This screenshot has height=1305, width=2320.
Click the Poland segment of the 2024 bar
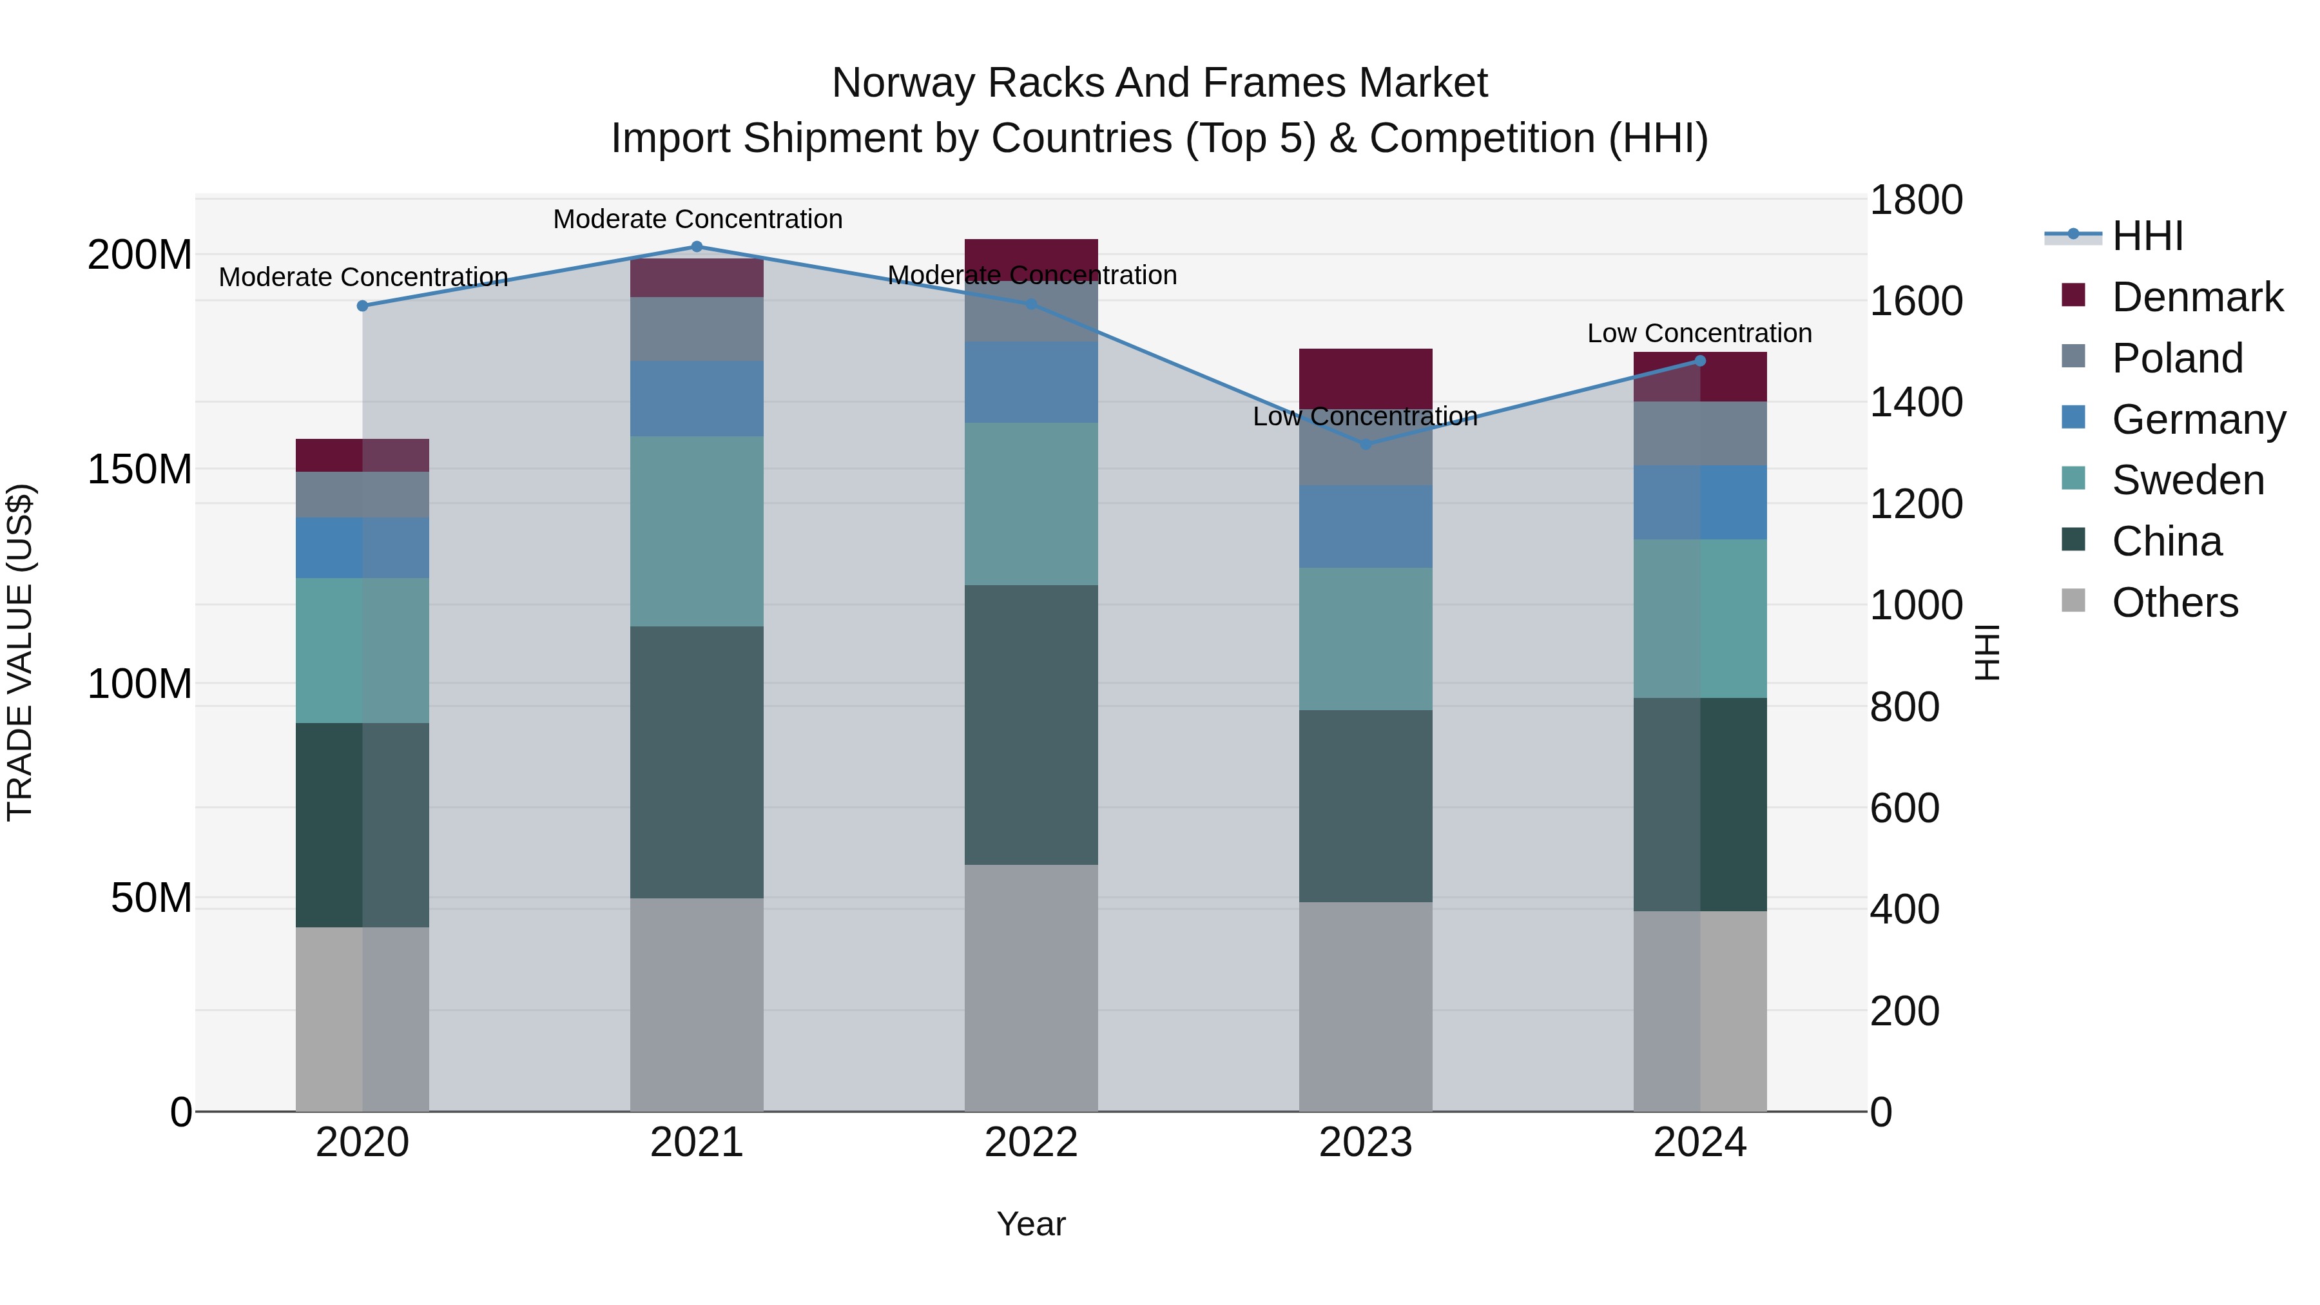click(x=1701, y=434)
